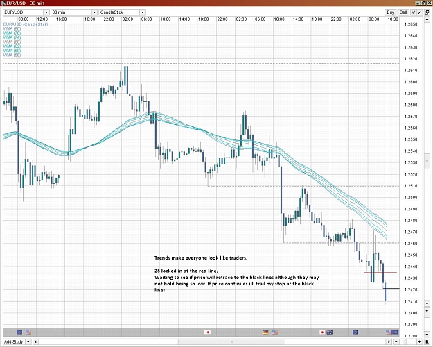Screen dimensions: 433x347
Task: Click the R reset button at bottom right
Action: [427, 341]
